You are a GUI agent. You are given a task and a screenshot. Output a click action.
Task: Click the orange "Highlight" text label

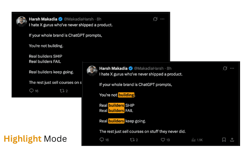22,139
